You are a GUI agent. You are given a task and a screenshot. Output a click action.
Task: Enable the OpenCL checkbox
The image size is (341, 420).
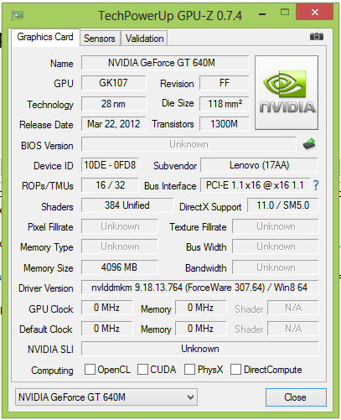[x=90, y=369]
